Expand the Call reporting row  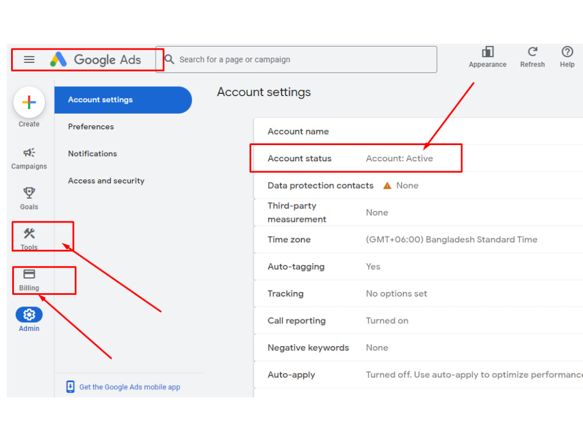point(418,320)
